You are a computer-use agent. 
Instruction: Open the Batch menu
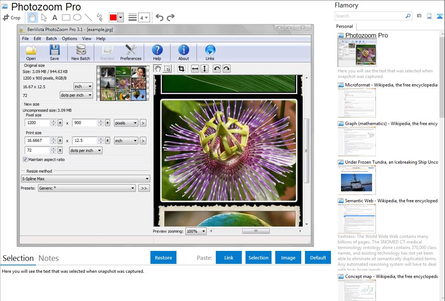pyautogui.click(x=51, y=39)
